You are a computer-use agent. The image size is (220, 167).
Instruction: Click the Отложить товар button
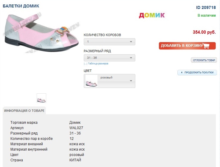point(204,60)
